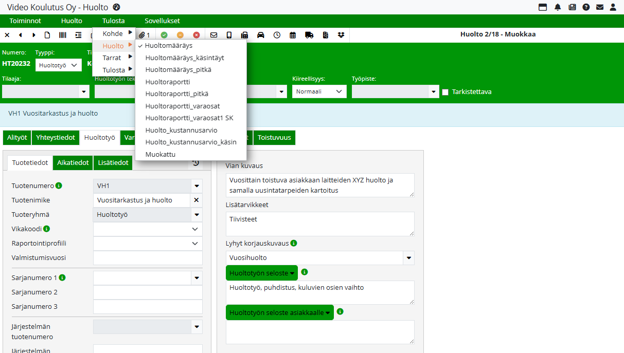
Task: Click the Huoltotyön seloste button
Action: 262,273
